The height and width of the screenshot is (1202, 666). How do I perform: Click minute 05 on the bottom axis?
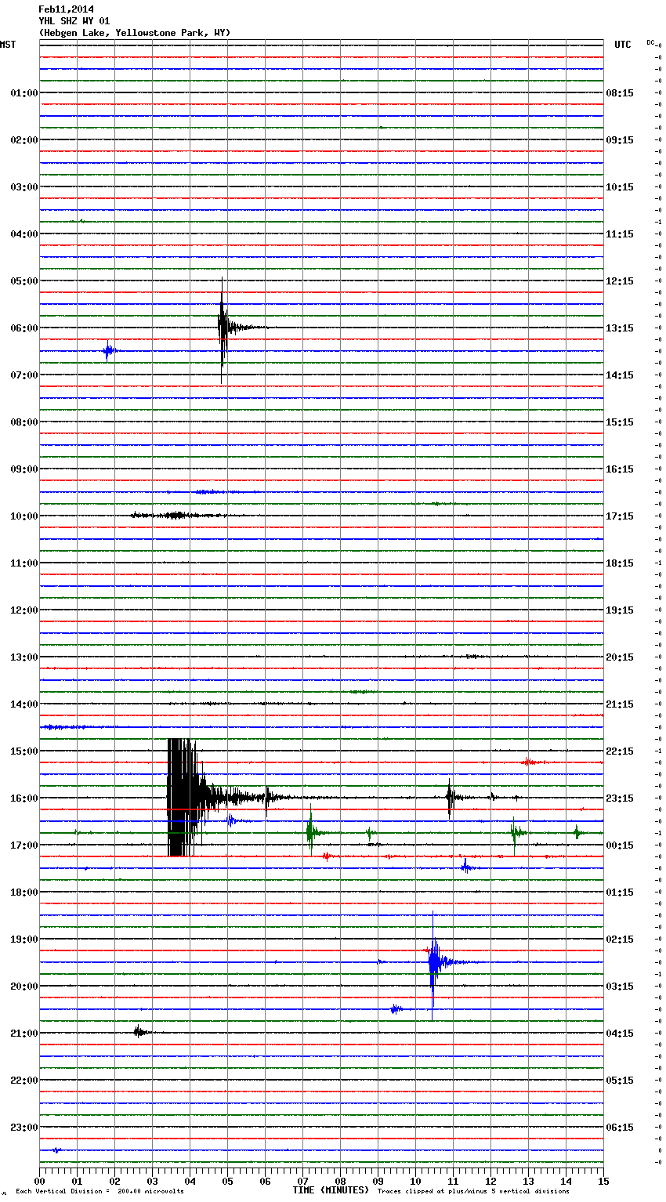[x=227, y=1181]
